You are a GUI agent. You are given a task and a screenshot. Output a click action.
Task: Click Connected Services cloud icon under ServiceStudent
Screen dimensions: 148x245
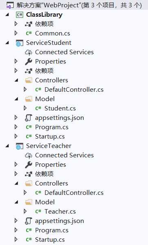pyautogui.click(x=29, y=52)
